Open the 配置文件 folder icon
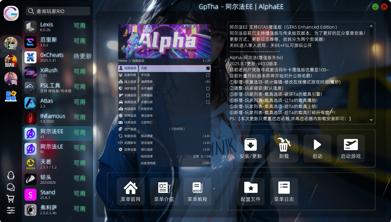Viewport: 391px width, 222px height. (250, 188)
